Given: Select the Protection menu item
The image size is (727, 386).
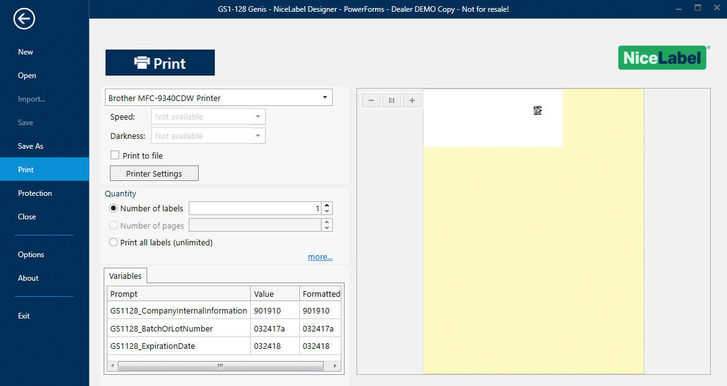Looking at the screenshot, I should tap(35, 193).
